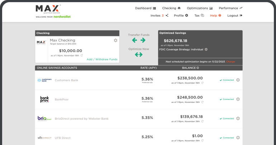Click the Optimize Now double-arrow icon
This screenshot has height=145, width=276.
pos(139,55)
